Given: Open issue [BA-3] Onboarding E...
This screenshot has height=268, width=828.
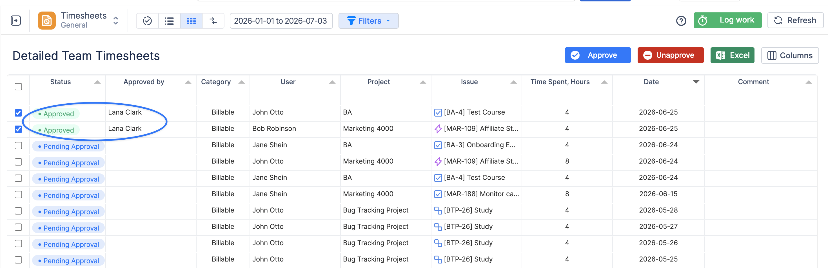Looking at the screenshot, I should point(479,145).
